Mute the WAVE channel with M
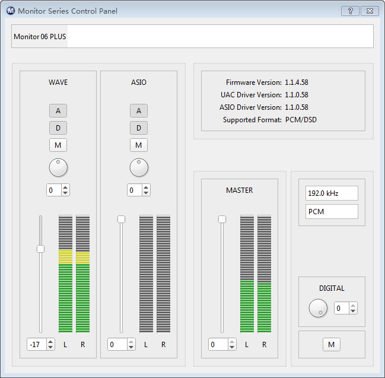The width and height of the screenshot is (385, 378). [x=58, y=145]
